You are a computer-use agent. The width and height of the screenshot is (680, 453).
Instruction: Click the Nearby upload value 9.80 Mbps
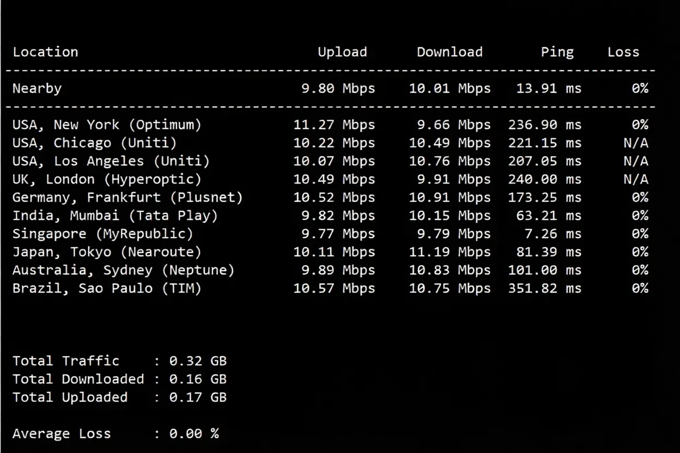338,89
